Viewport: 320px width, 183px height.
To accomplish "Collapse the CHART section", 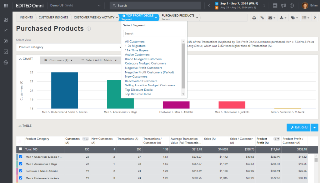I will pyautogui.click(x=26, y=59).
